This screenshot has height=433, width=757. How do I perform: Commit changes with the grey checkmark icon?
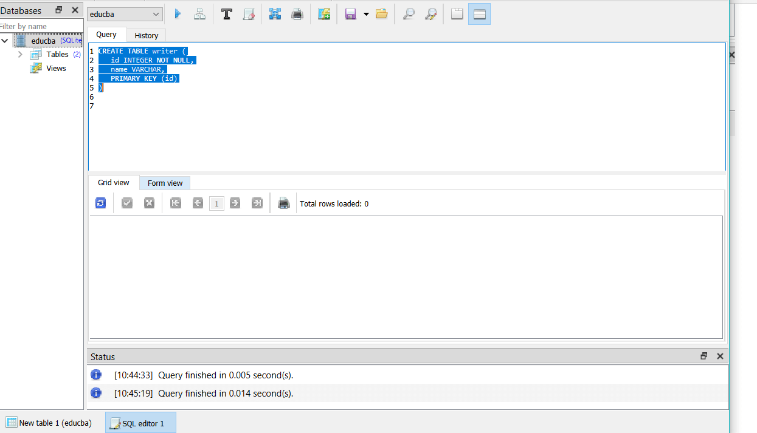127,203
